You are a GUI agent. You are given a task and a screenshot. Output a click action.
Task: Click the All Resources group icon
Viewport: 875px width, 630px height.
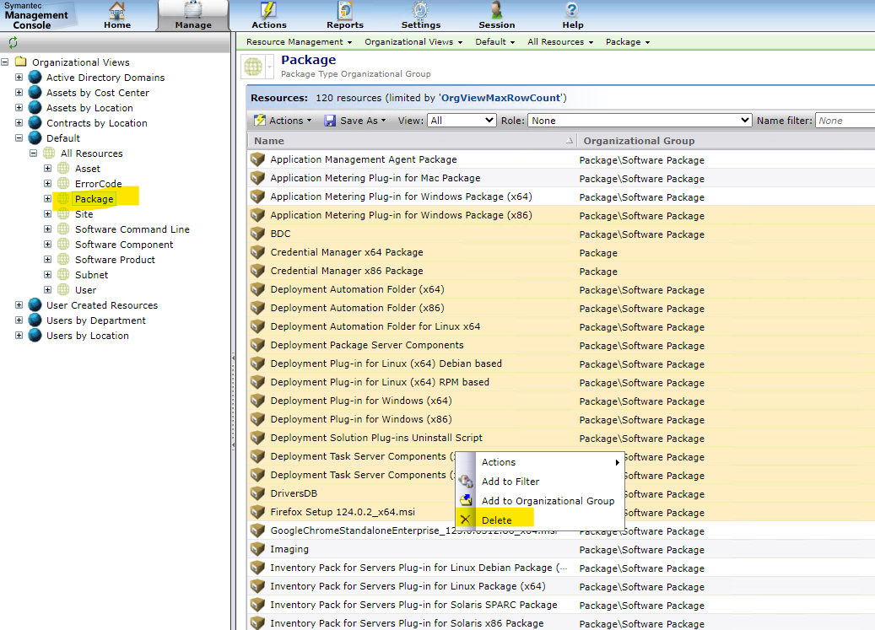click(x=50, y=153)
